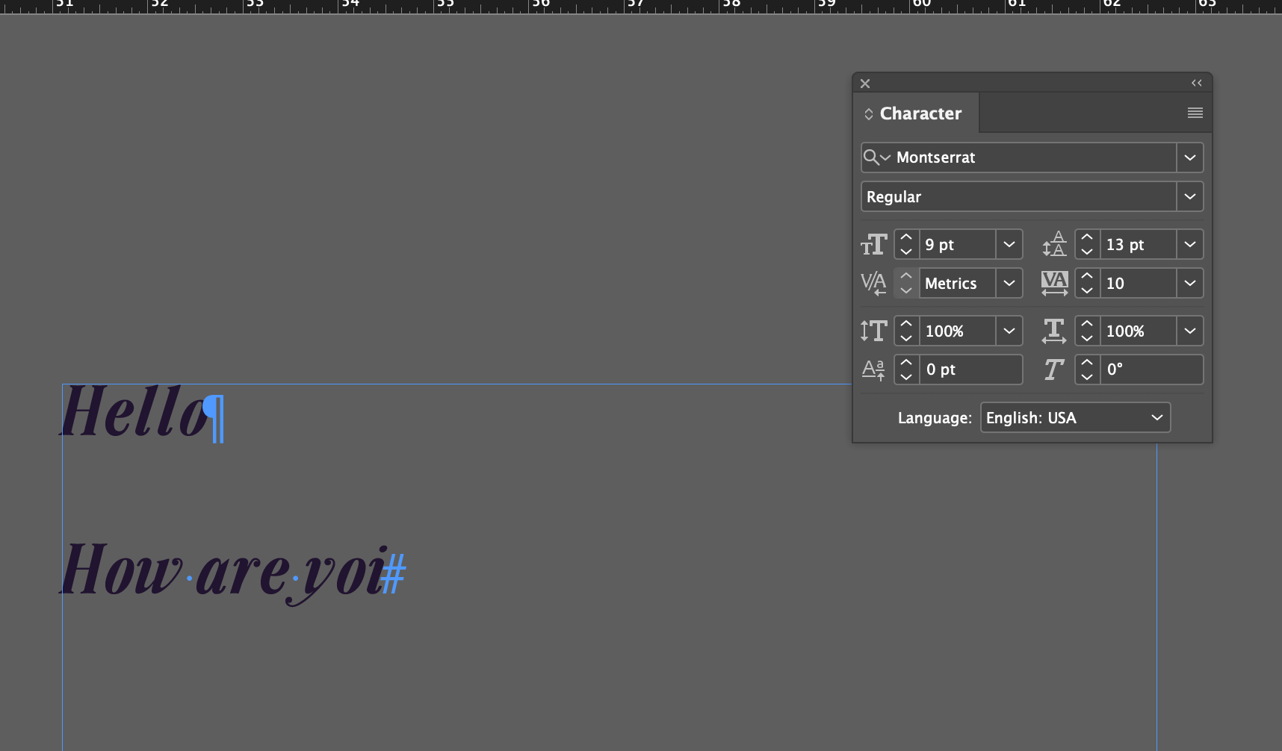
Task: Click the vertical scale icon
Action: tap(873, 331)
